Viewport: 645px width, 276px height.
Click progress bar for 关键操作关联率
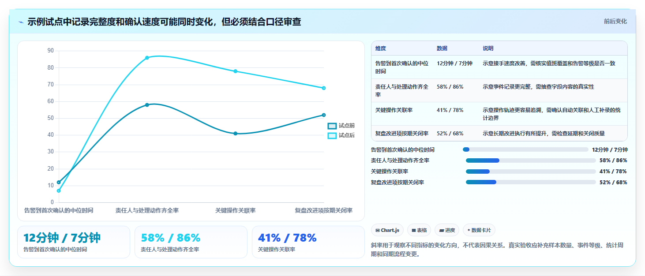tap(531, 172)
